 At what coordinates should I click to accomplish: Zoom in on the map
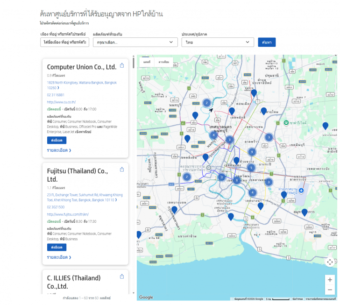[x=330, y=280]
